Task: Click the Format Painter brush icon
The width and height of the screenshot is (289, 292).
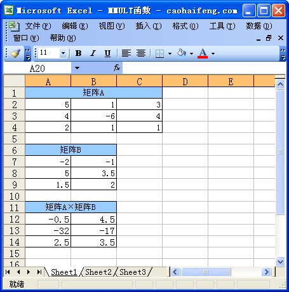Action: [x=15, y=53]
